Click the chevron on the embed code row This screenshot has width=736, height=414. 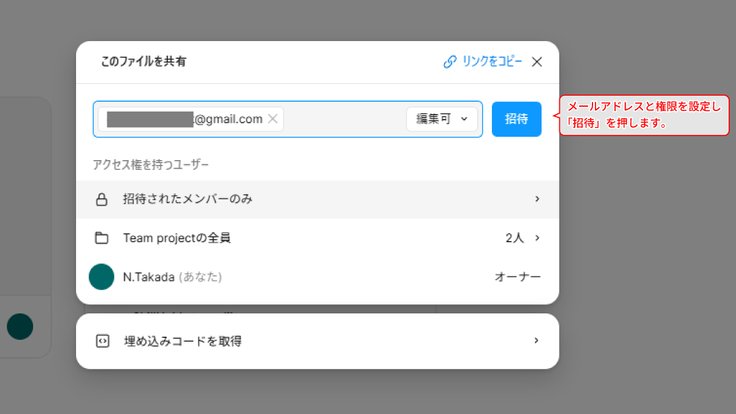(537, 340)
